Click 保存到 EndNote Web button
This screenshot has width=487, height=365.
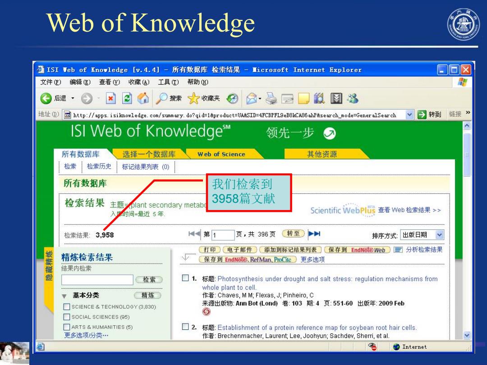(357, 250)
